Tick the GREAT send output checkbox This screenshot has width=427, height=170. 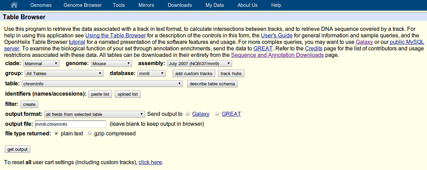pyautogui.click(x=217, y=114)
